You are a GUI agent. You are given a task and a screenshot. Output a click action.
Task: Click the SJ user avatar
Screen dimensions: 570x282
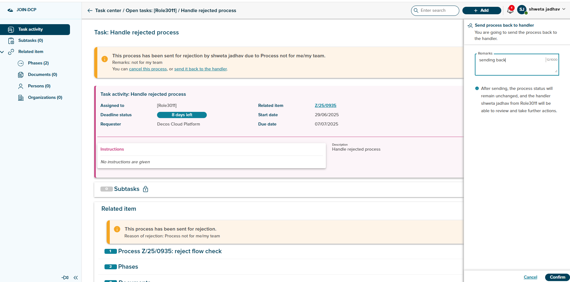point(522,10)
